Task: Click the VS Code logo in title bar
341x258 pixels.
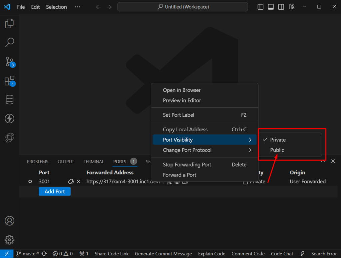Action: [7, 7]
